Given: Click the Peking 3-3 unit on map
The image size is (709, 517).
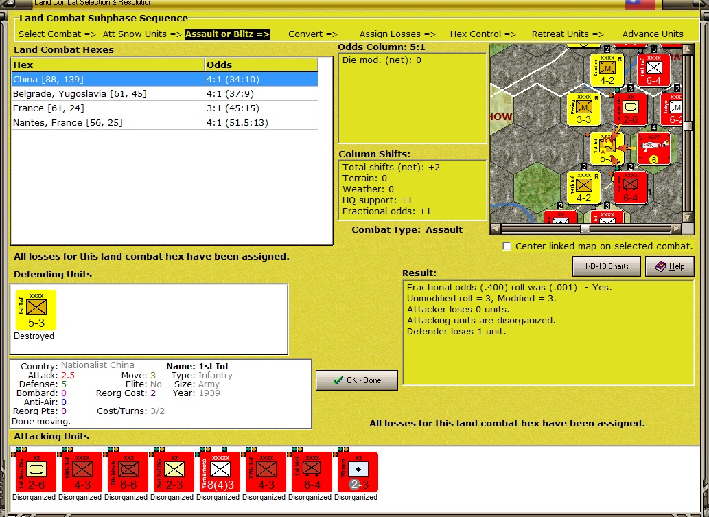Looking at the screenshot, I should coord(584,109).
